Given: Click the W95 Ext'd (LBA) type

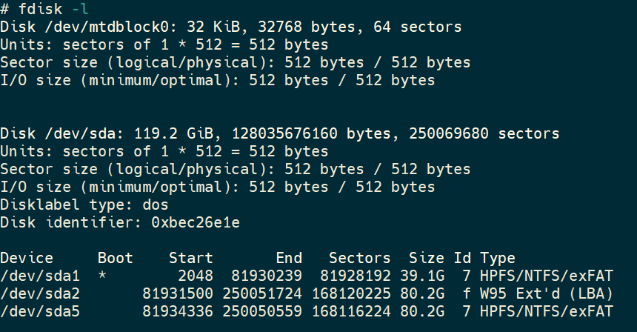Looking at the screenshot, I should 547,293.
